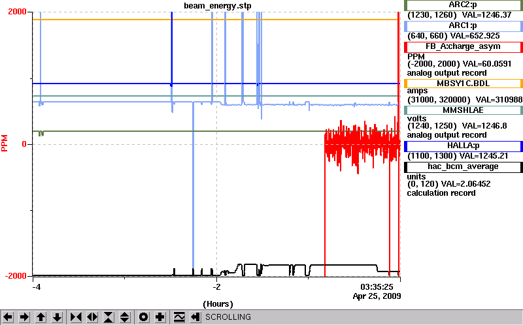Click the beam_energy.stp graph title
This screenshot has width=523, height=325.
[218, 6]
